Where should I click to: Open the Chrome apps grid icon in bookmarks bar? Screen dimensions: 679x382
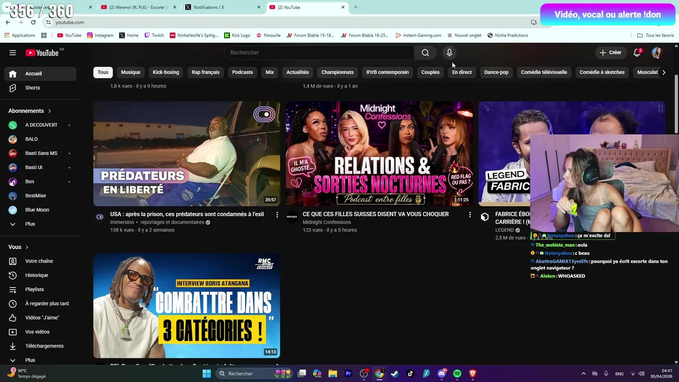[43, 36]
